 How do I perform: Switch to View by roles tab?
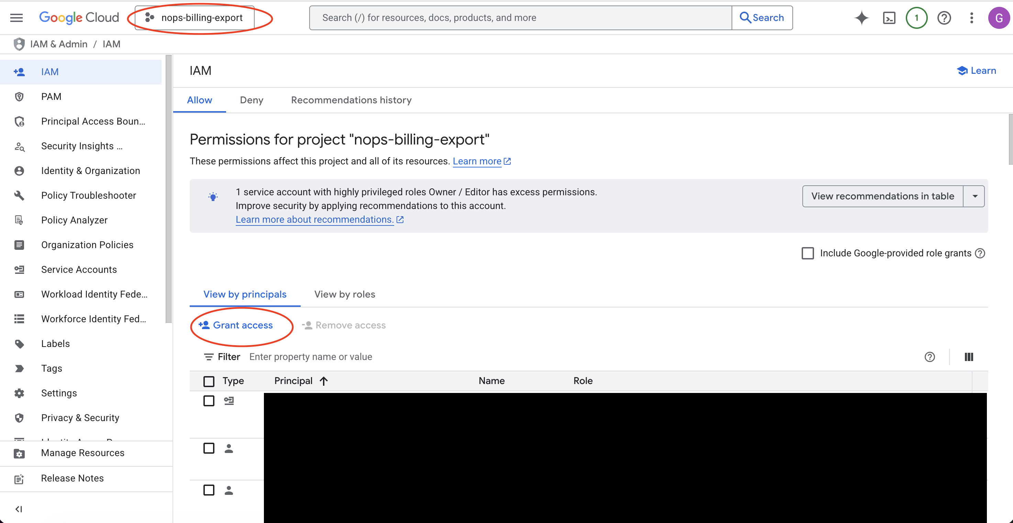[345, 294]
